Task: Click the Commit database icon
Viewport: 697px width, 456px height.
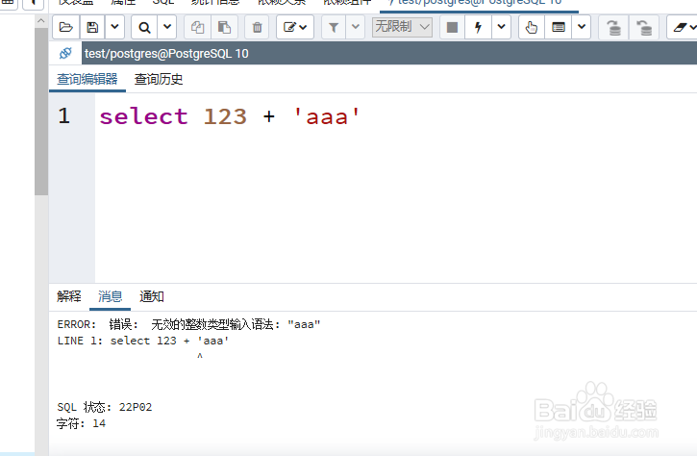Action: point(613,27)
